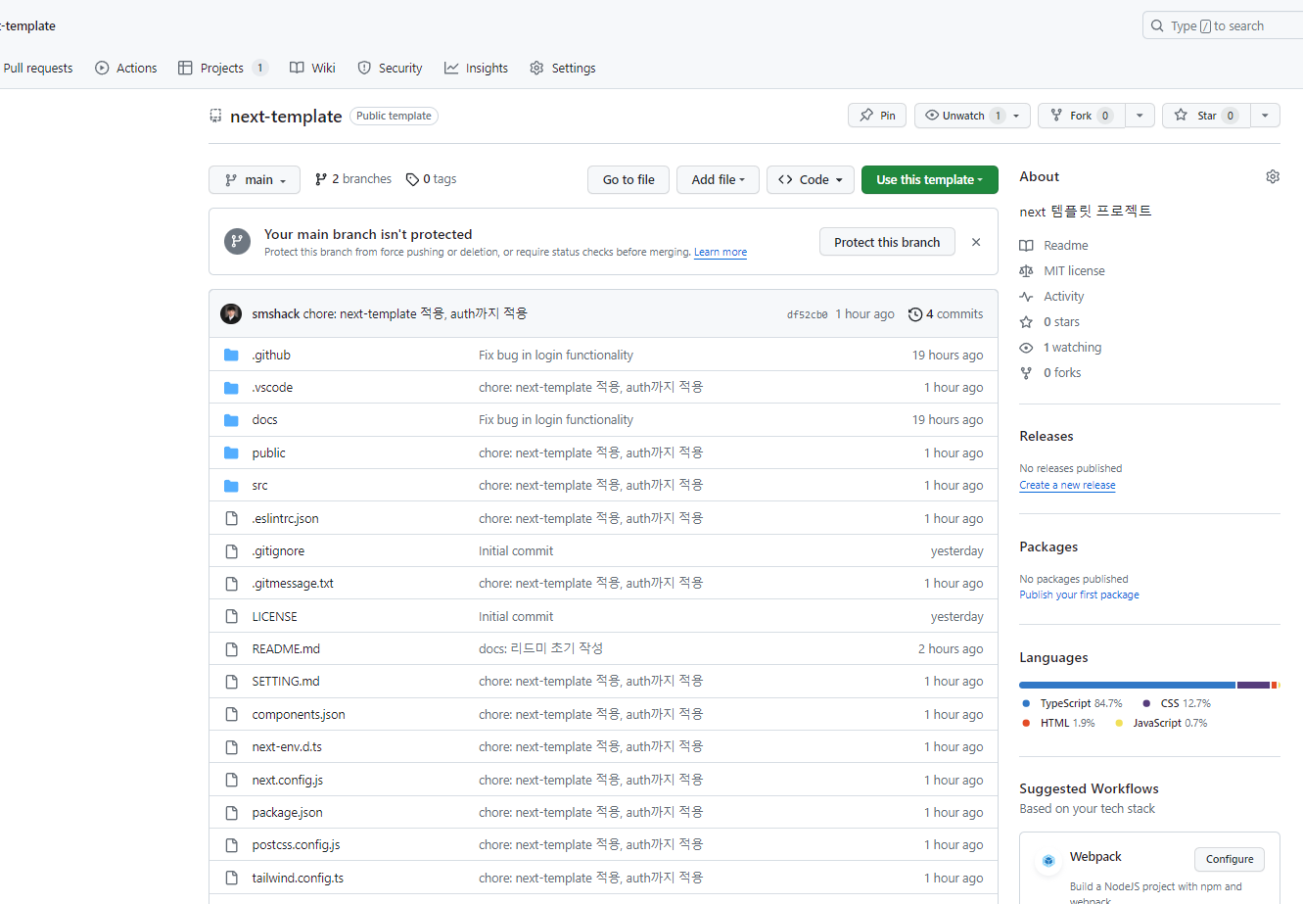
Task: Click the folder icon beside .github
Action: click(231, 355)
